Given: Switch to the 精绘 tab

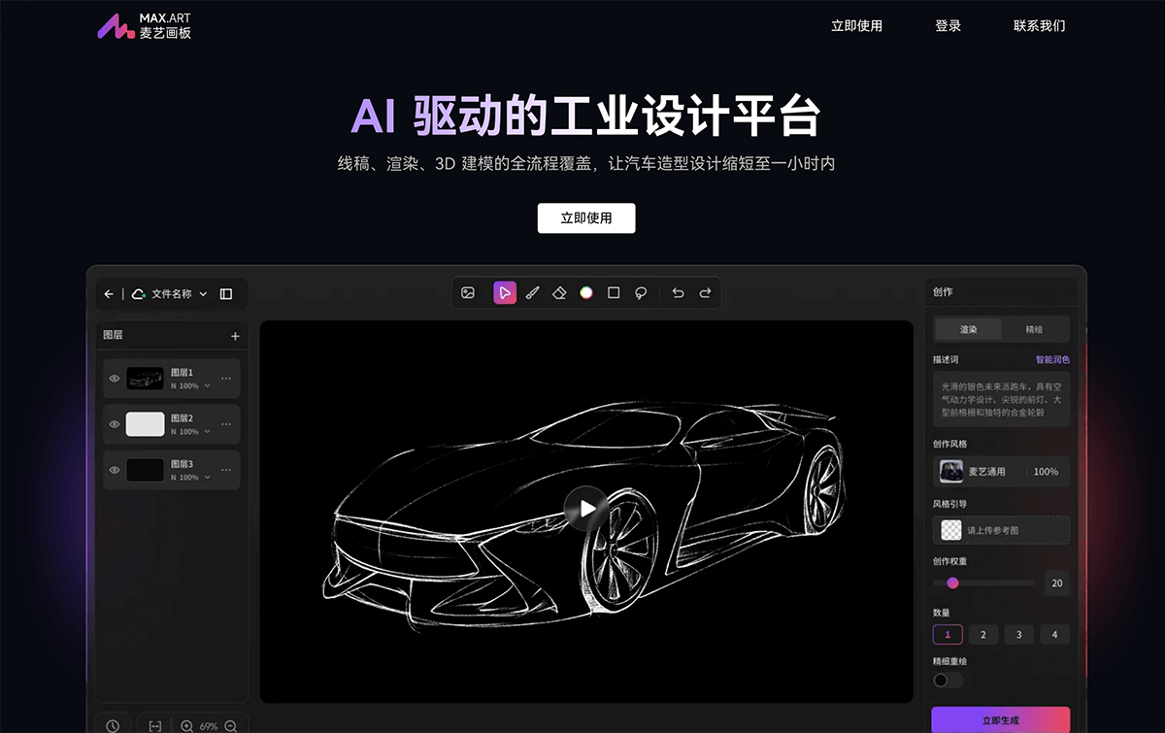Looking at the screenshot, I should [1034, 329].
